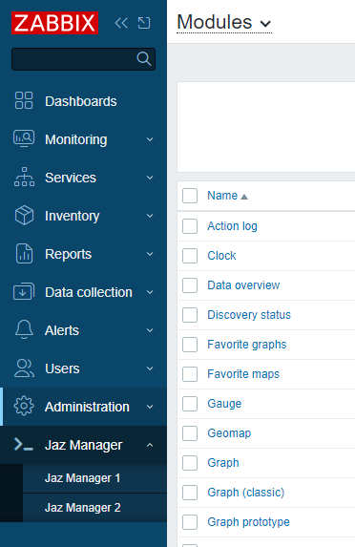Select the Jaz Manager menu label
Viewport: 355px width, 547px height.
pyautogui.click(x=84, y=445)
